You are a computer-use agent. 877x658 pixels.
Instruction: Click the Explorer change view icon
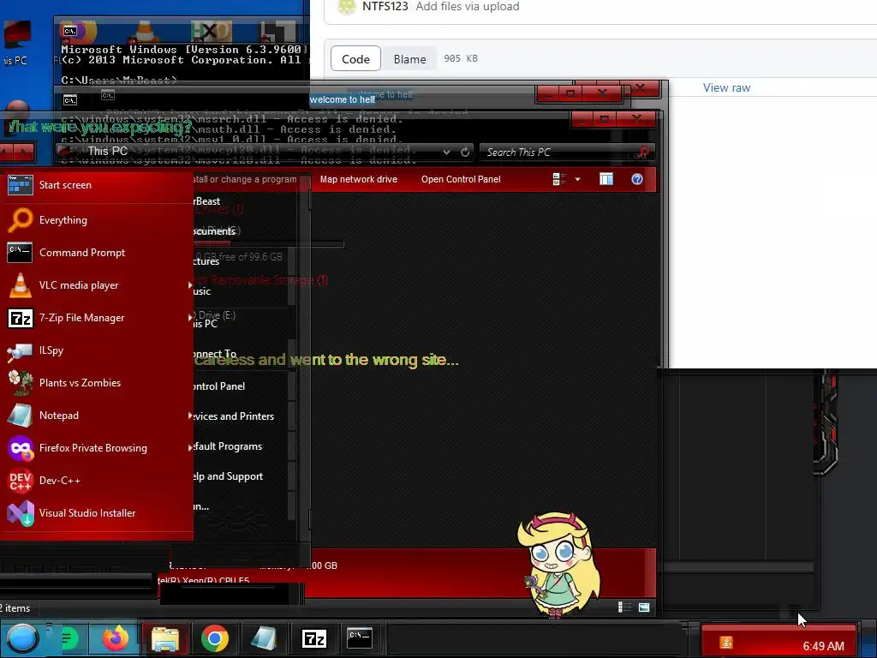tap(558, 179)
